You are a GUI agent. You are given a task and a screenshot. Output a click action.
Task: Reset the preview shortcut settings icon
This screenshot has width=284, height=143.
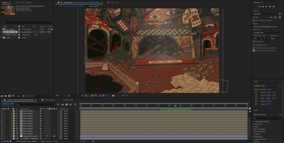point(280,14)
